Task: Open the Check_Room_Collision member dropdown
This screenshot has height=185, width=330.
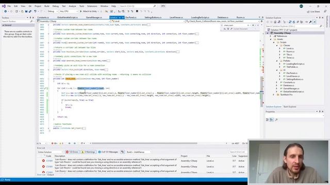Action: (223, 21)
